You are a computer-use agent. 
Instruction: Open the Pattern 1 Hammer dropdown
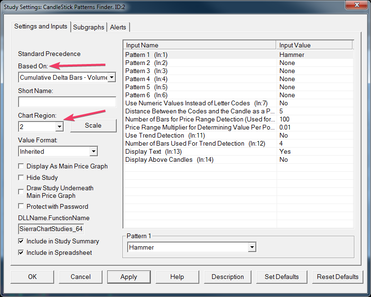(252, 247)
